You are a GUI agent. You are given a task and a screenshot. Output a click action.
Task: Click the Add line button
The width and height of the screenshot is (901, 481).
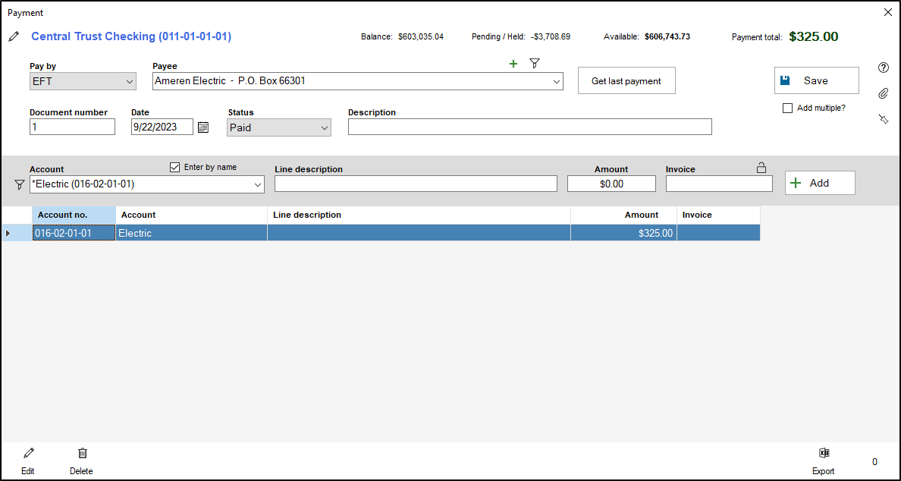820,183
